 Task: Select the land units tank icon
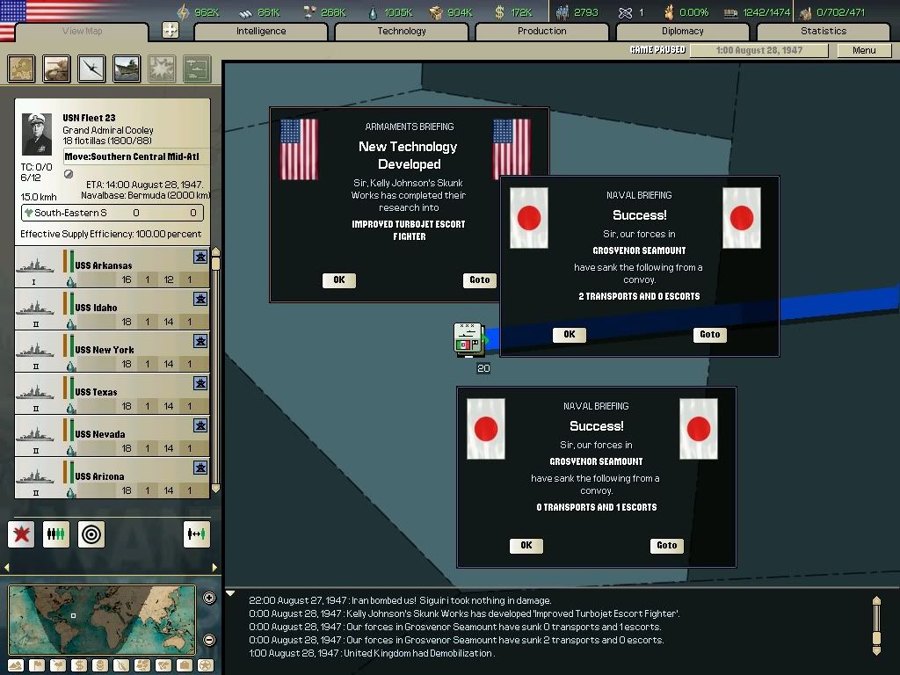tap(56, 69)
